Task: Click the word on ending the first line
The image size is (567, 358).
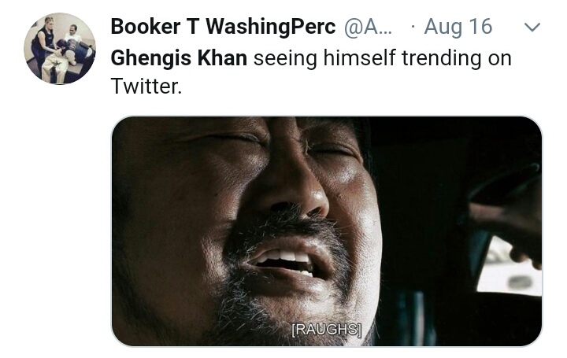Action: [x=499, y=59]
